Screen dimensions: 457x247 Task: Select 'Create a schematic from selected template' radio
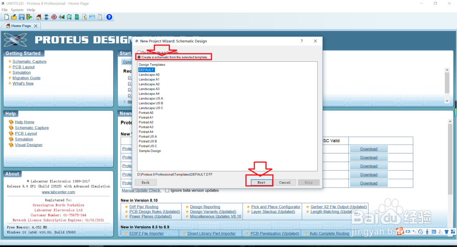139,57
